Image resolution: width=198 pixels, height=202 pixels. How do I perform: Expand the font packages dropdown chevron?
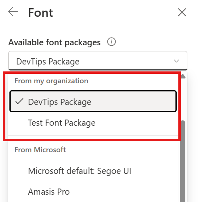[x=176, y=61]
